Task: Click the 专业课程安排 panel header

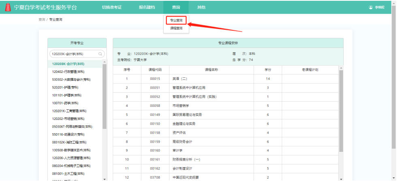Action: click(x=228, y=43)
